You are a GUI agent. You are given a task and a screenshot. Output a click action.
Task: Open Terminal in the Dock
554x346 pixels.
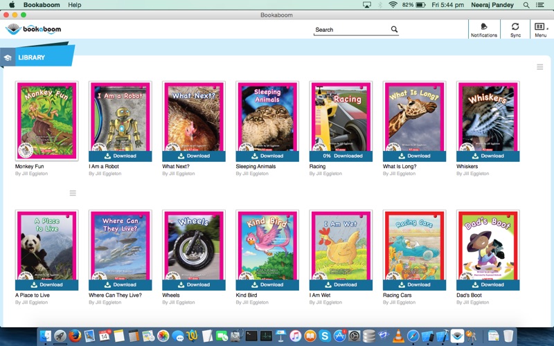coord(251,336)
